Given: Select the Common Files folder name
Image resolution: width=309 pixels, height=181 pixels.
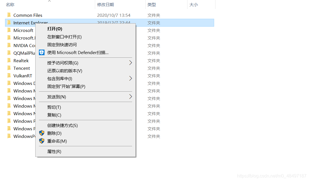Looking at the screenshot, I should (x=28, y=15).
